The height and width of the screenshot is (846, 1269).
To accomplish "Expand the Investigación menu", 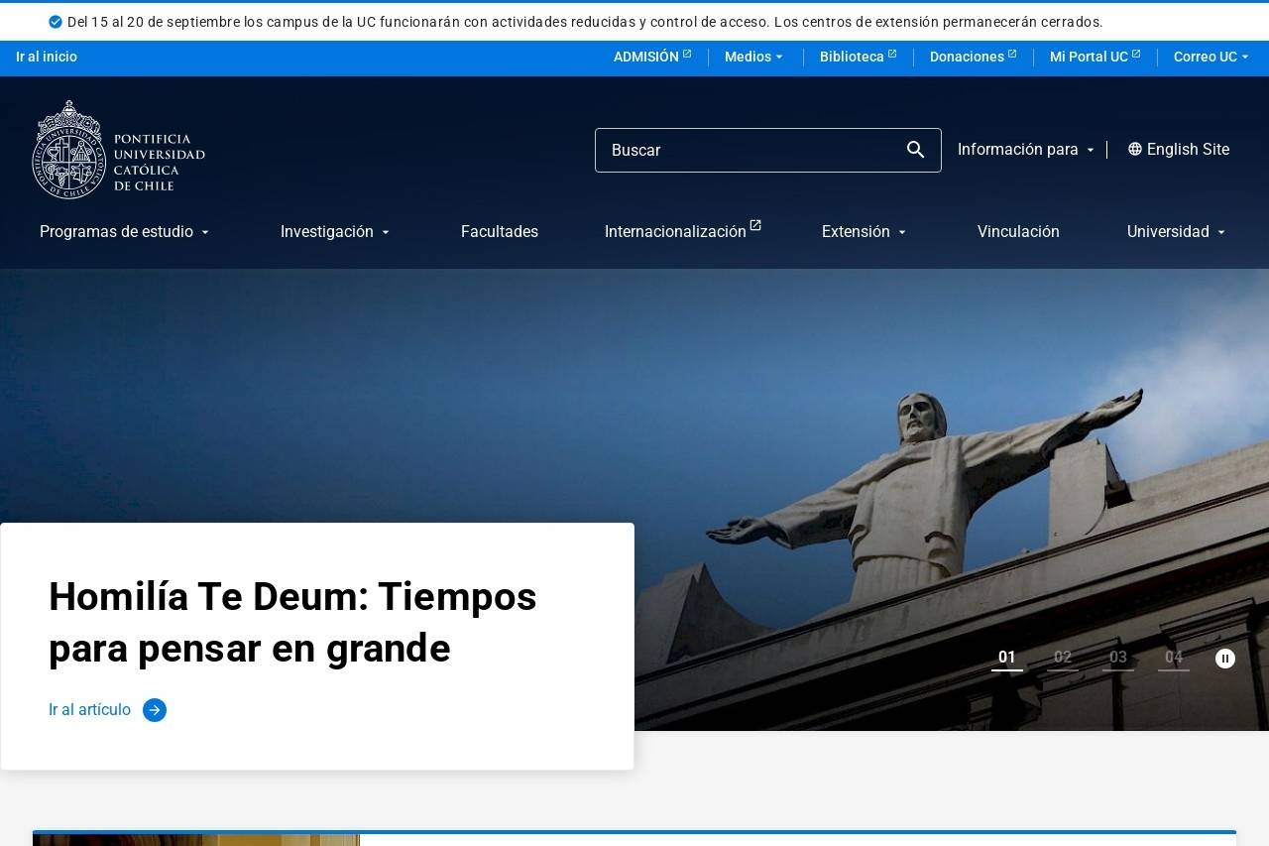I will (335, 232).
